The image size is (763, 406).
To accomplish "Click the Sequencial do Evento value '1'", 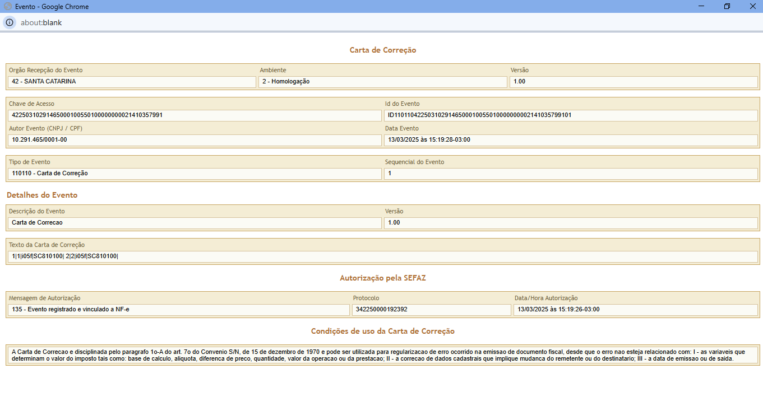I will pyautogui.click(x=571, y=174).
